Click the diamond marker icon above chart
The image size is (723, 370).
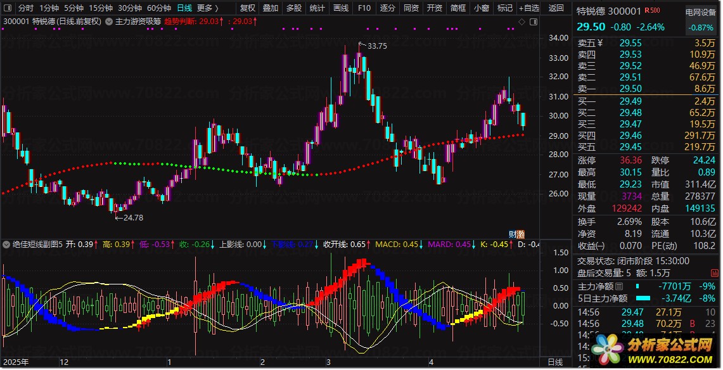pyautogui.click(x=522, y=22)
